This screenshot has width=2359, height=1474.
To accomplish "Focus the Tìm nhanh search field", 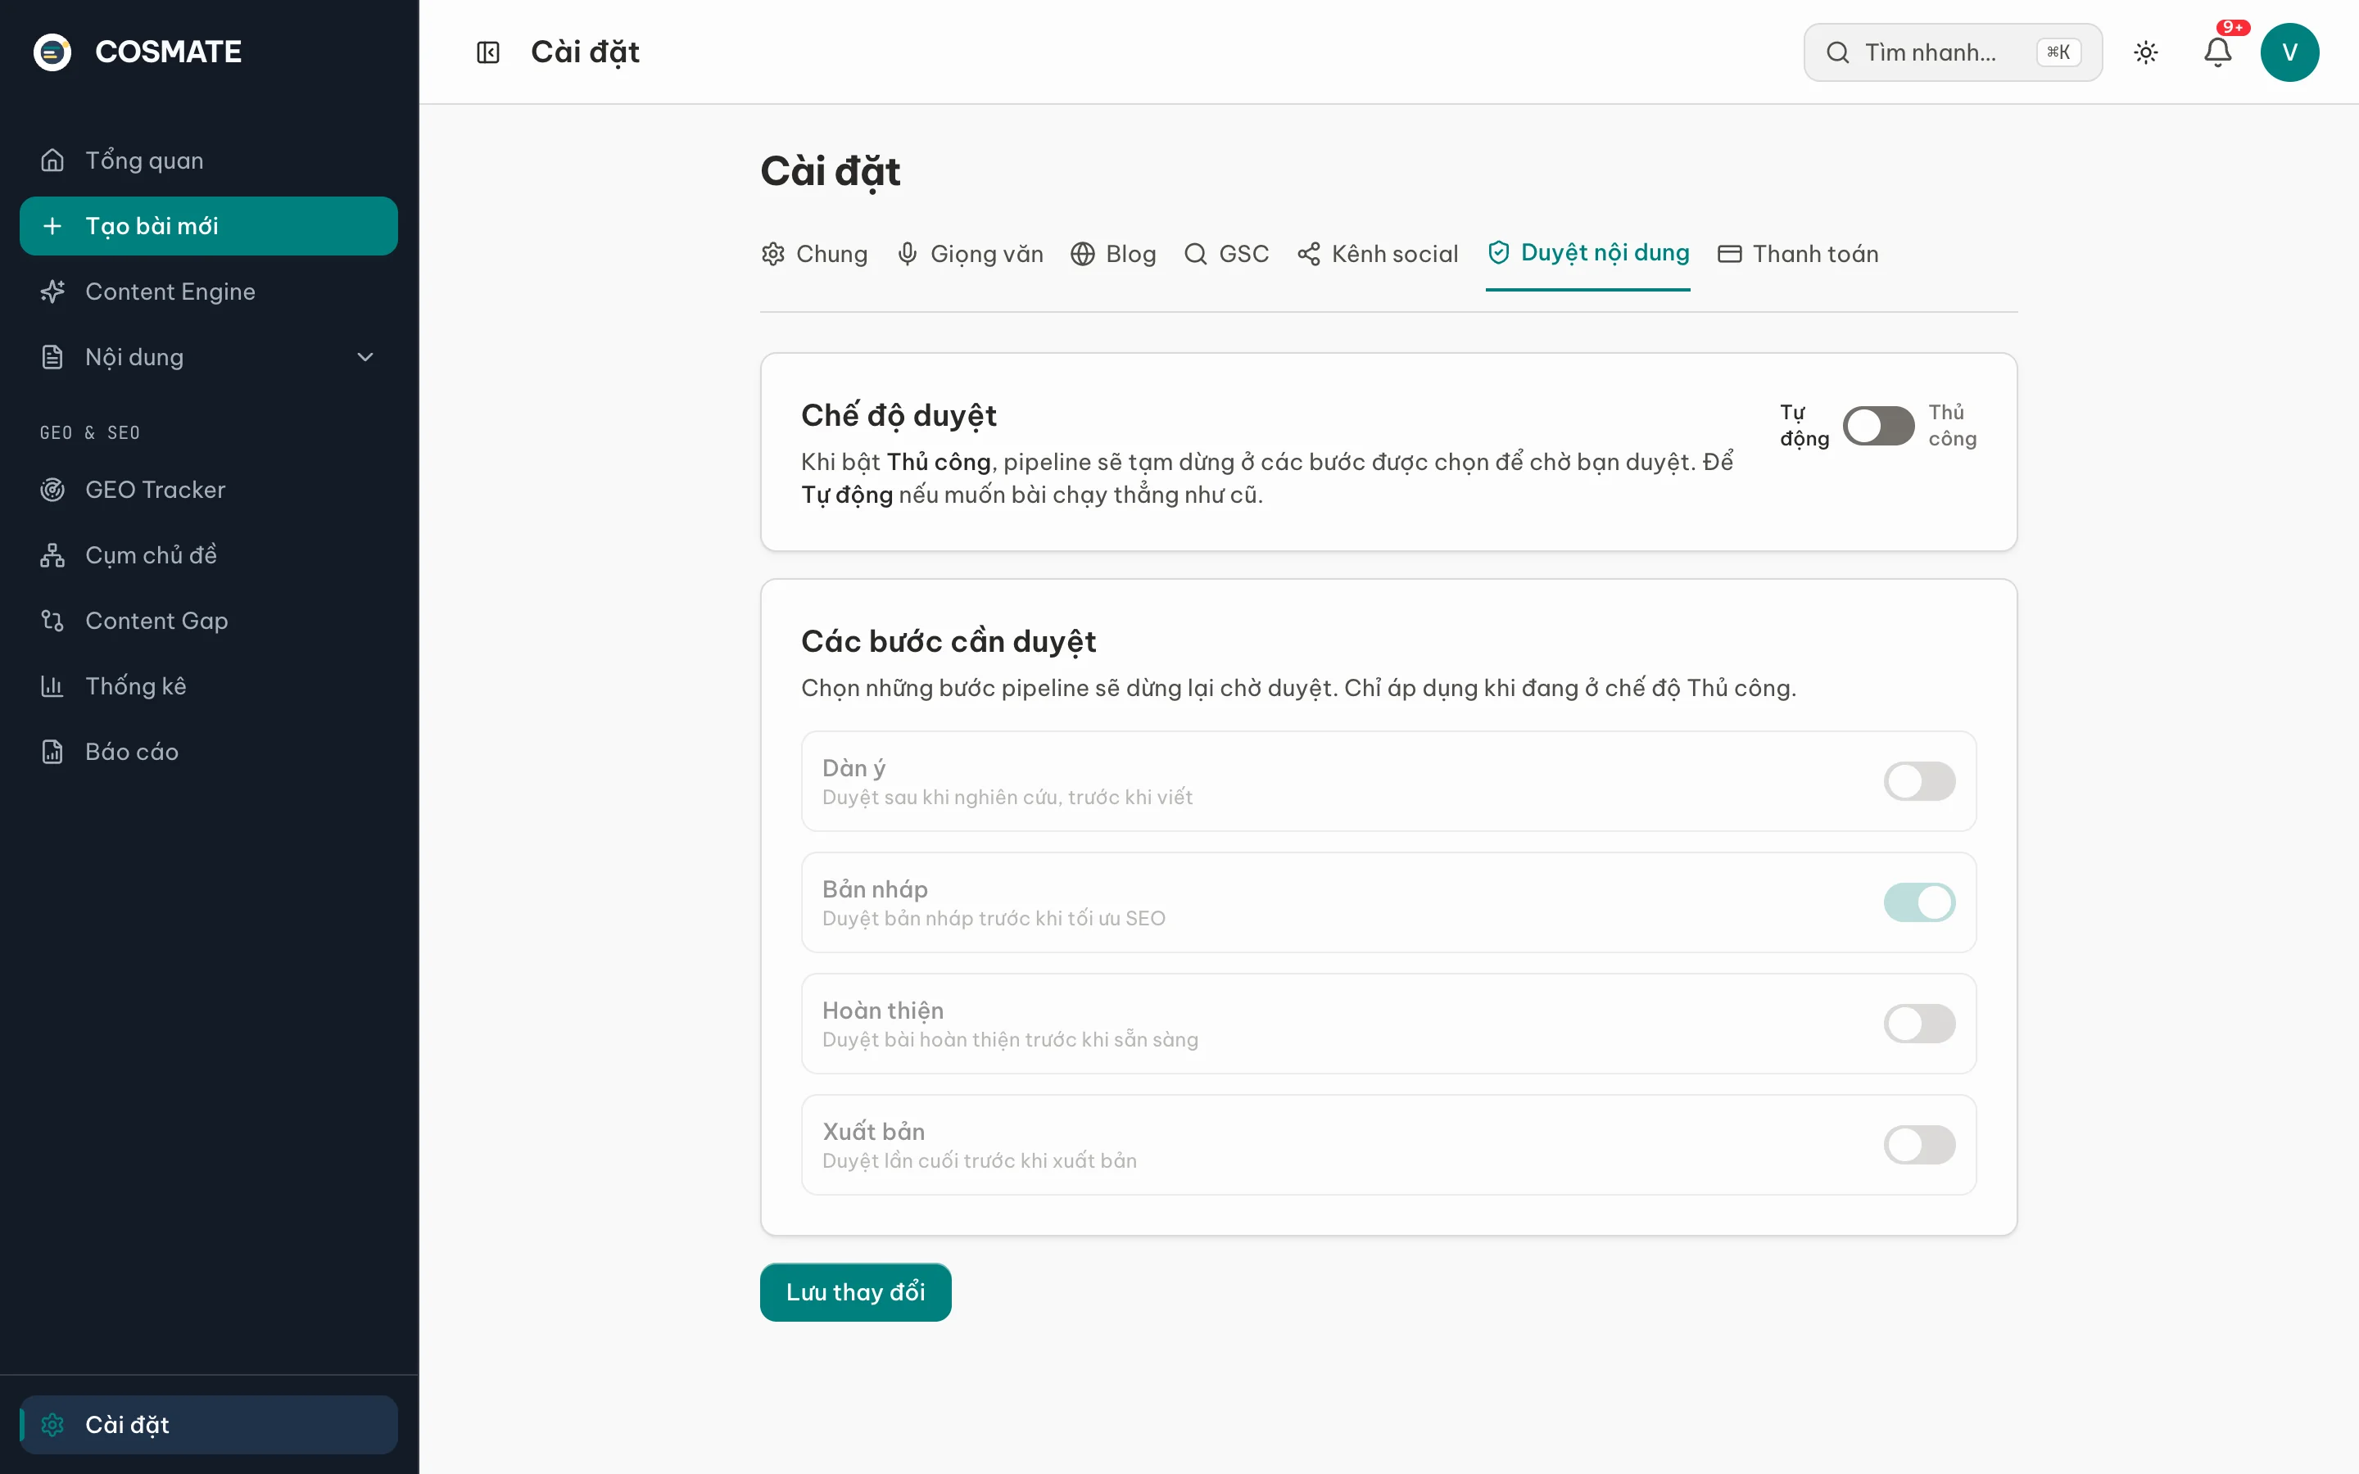I will [1953, 52].
